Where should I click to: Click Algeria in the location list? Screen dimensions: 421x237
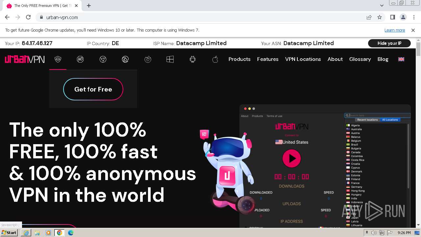click(x=355, y=125)
